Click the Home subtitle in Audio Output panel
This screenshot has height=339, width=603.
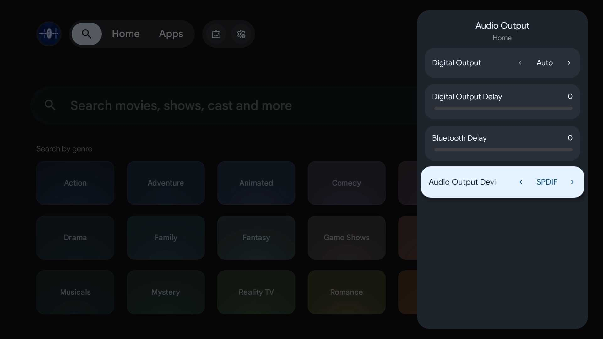tap(502, 38)
